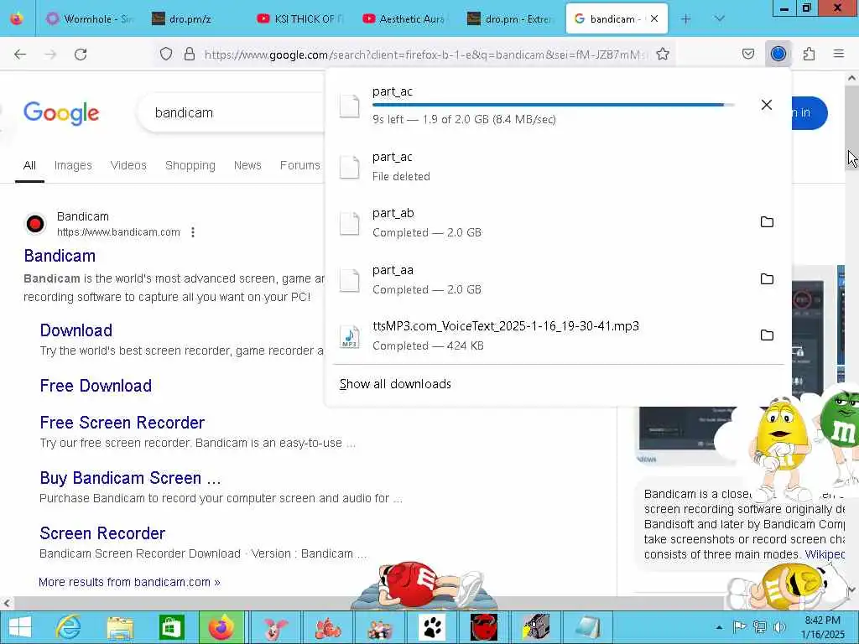This screenshot has width=859, height=644.
Task: Click the horizontal scrollbar left arrow
Action: click(x=6, y=603)
